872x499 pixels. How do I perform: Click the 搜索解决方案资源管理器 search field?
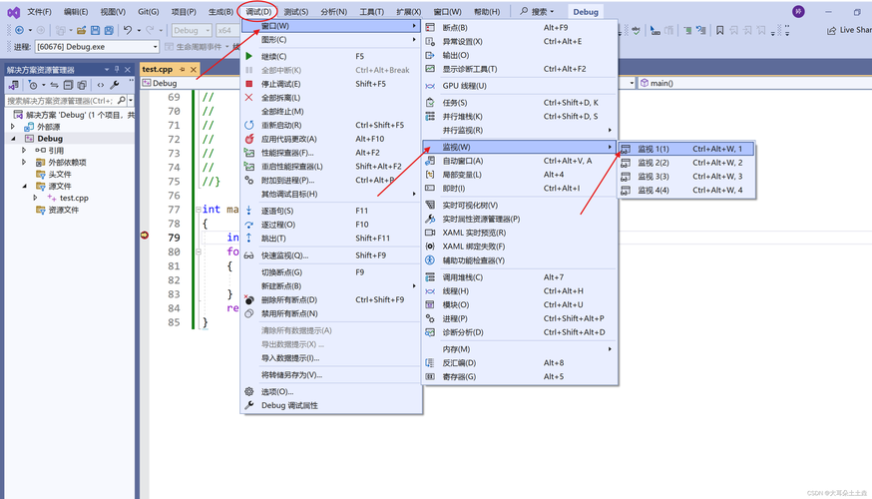coord(60,101)
